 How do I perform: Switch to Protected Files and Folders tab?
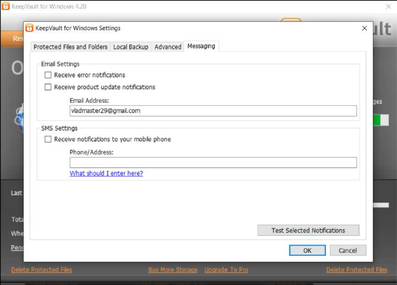(x=71, y=47)
